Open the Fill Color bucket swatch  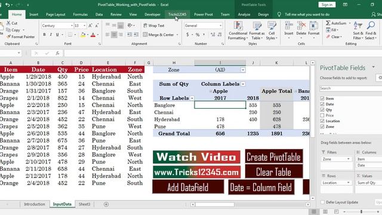point(83,35)
